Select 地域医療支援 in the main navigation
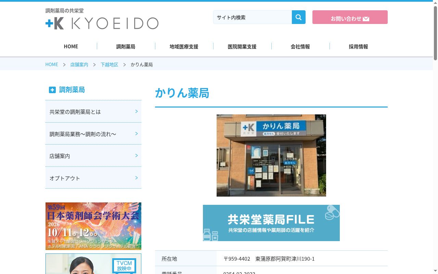This screenshot has width=438, height=274. click(184, 47)
